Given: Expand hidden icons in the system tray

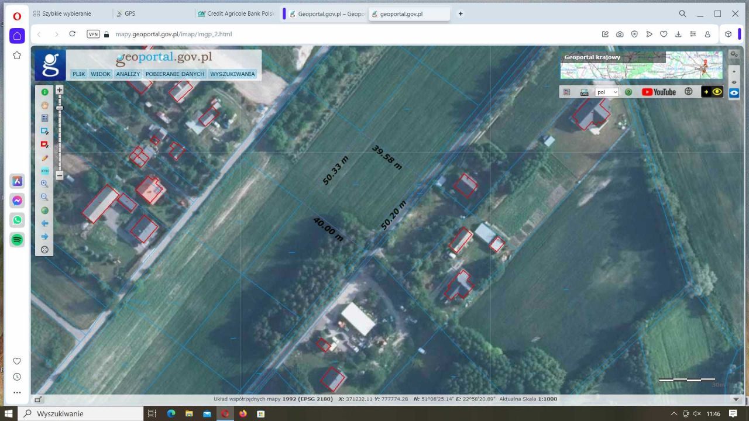Looking at the screenshot, I should [x=674, y=413].
